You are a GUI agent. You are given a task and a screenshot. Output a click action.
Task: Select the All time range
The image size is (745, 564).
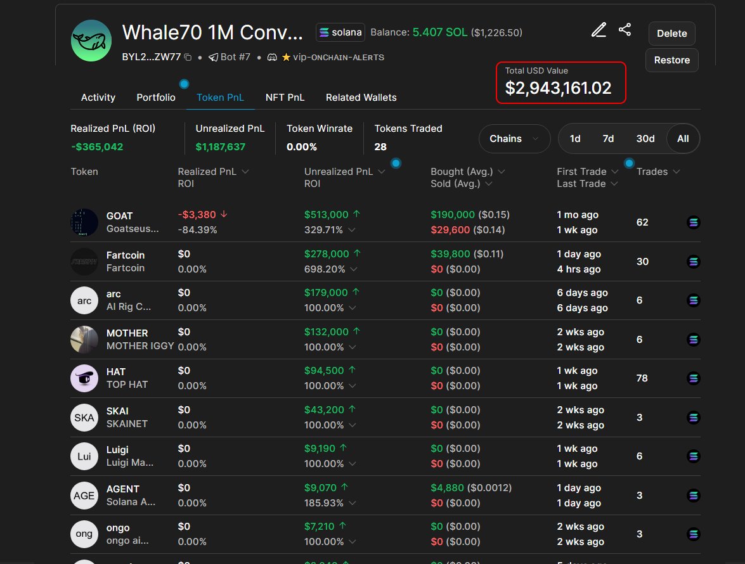683,139
